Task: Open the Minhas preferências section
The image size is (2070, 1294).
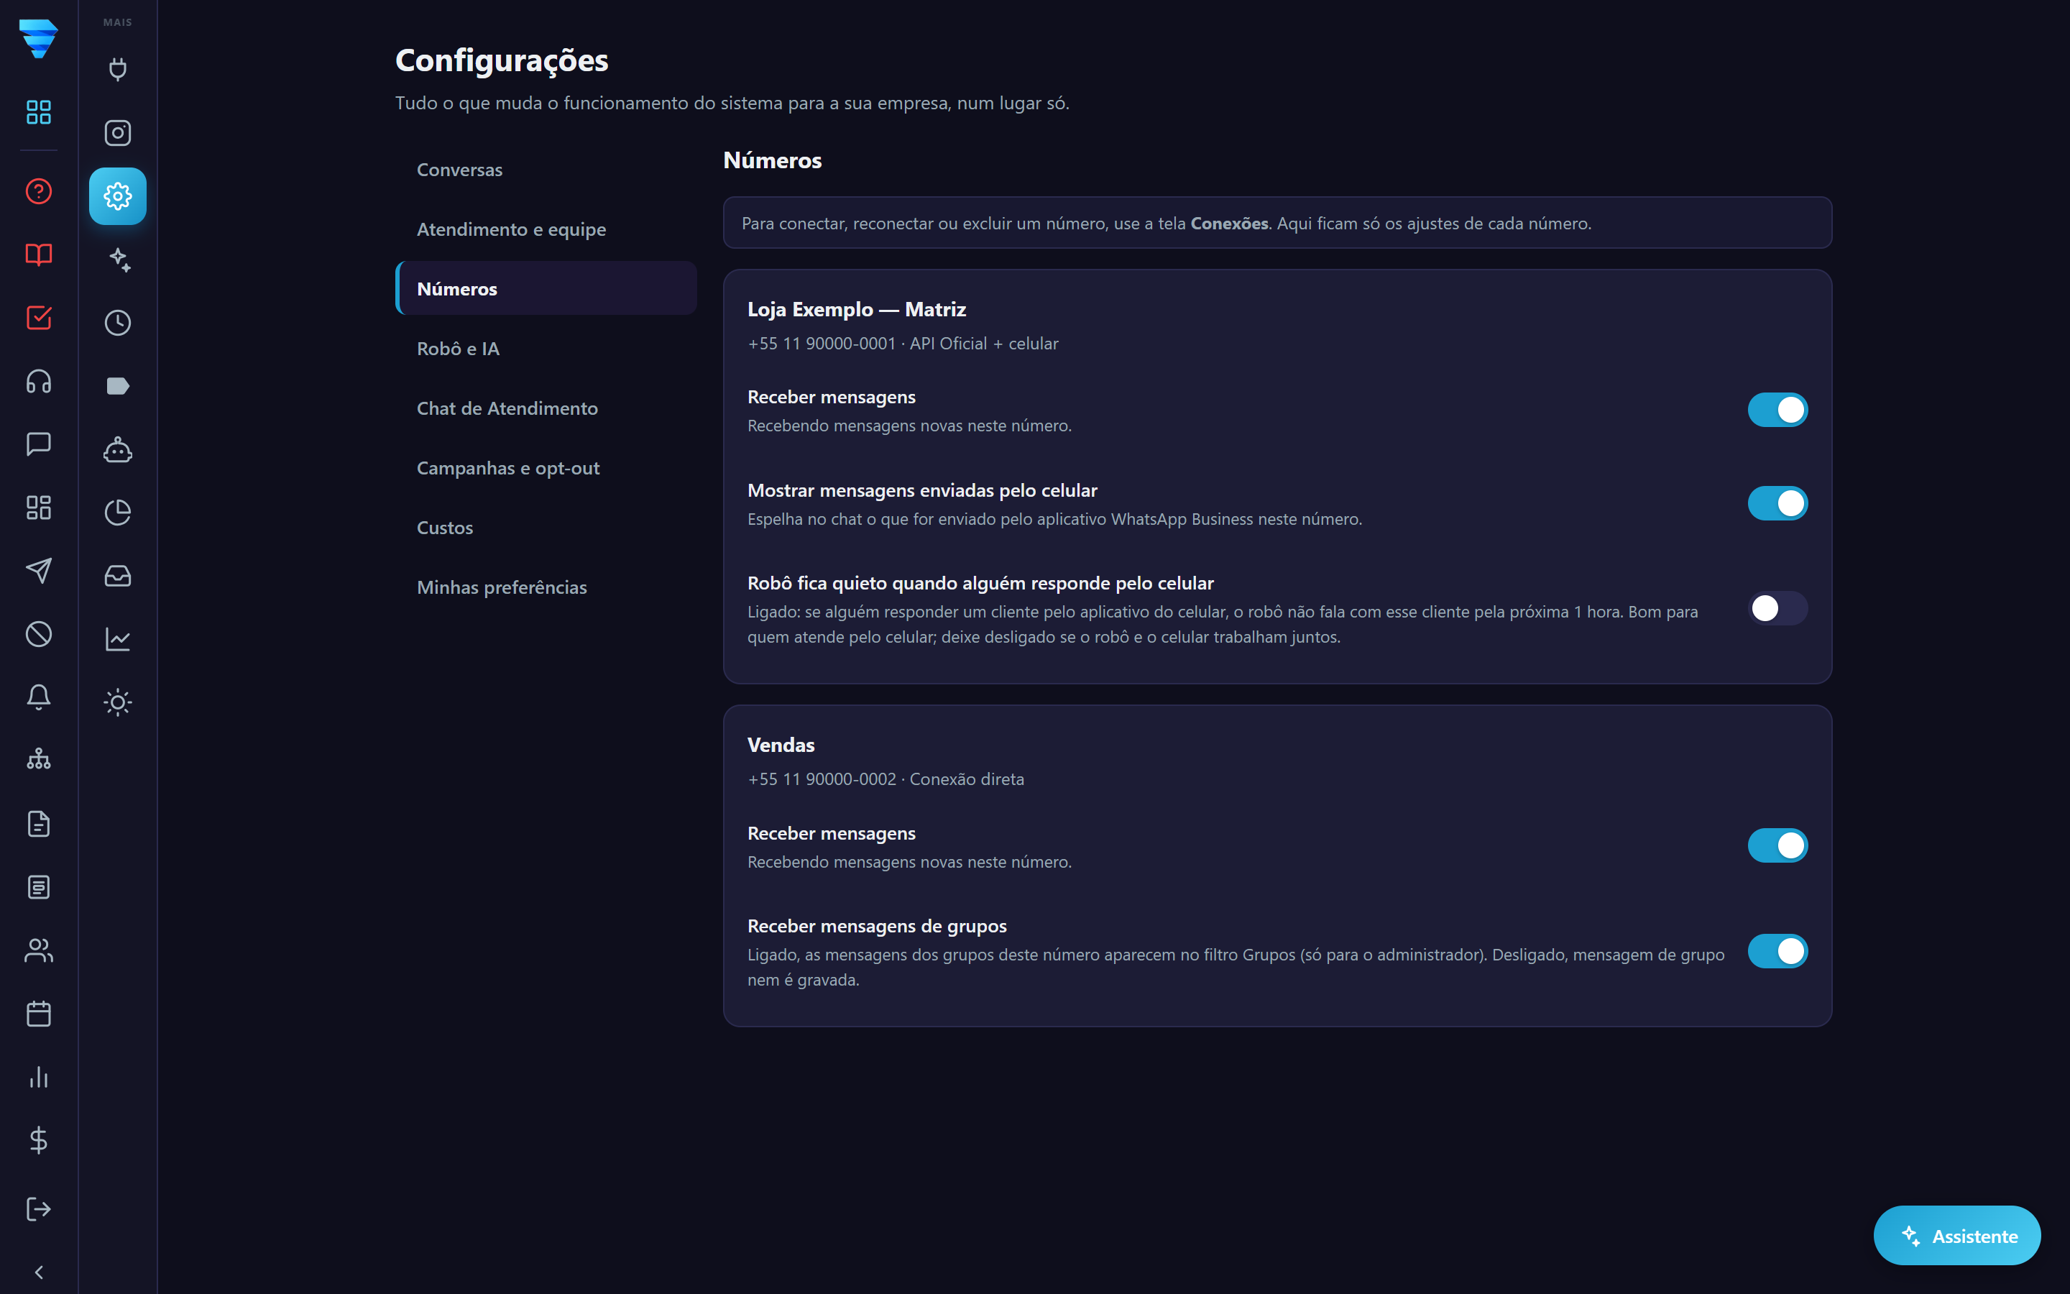Action: coord(546,587)
